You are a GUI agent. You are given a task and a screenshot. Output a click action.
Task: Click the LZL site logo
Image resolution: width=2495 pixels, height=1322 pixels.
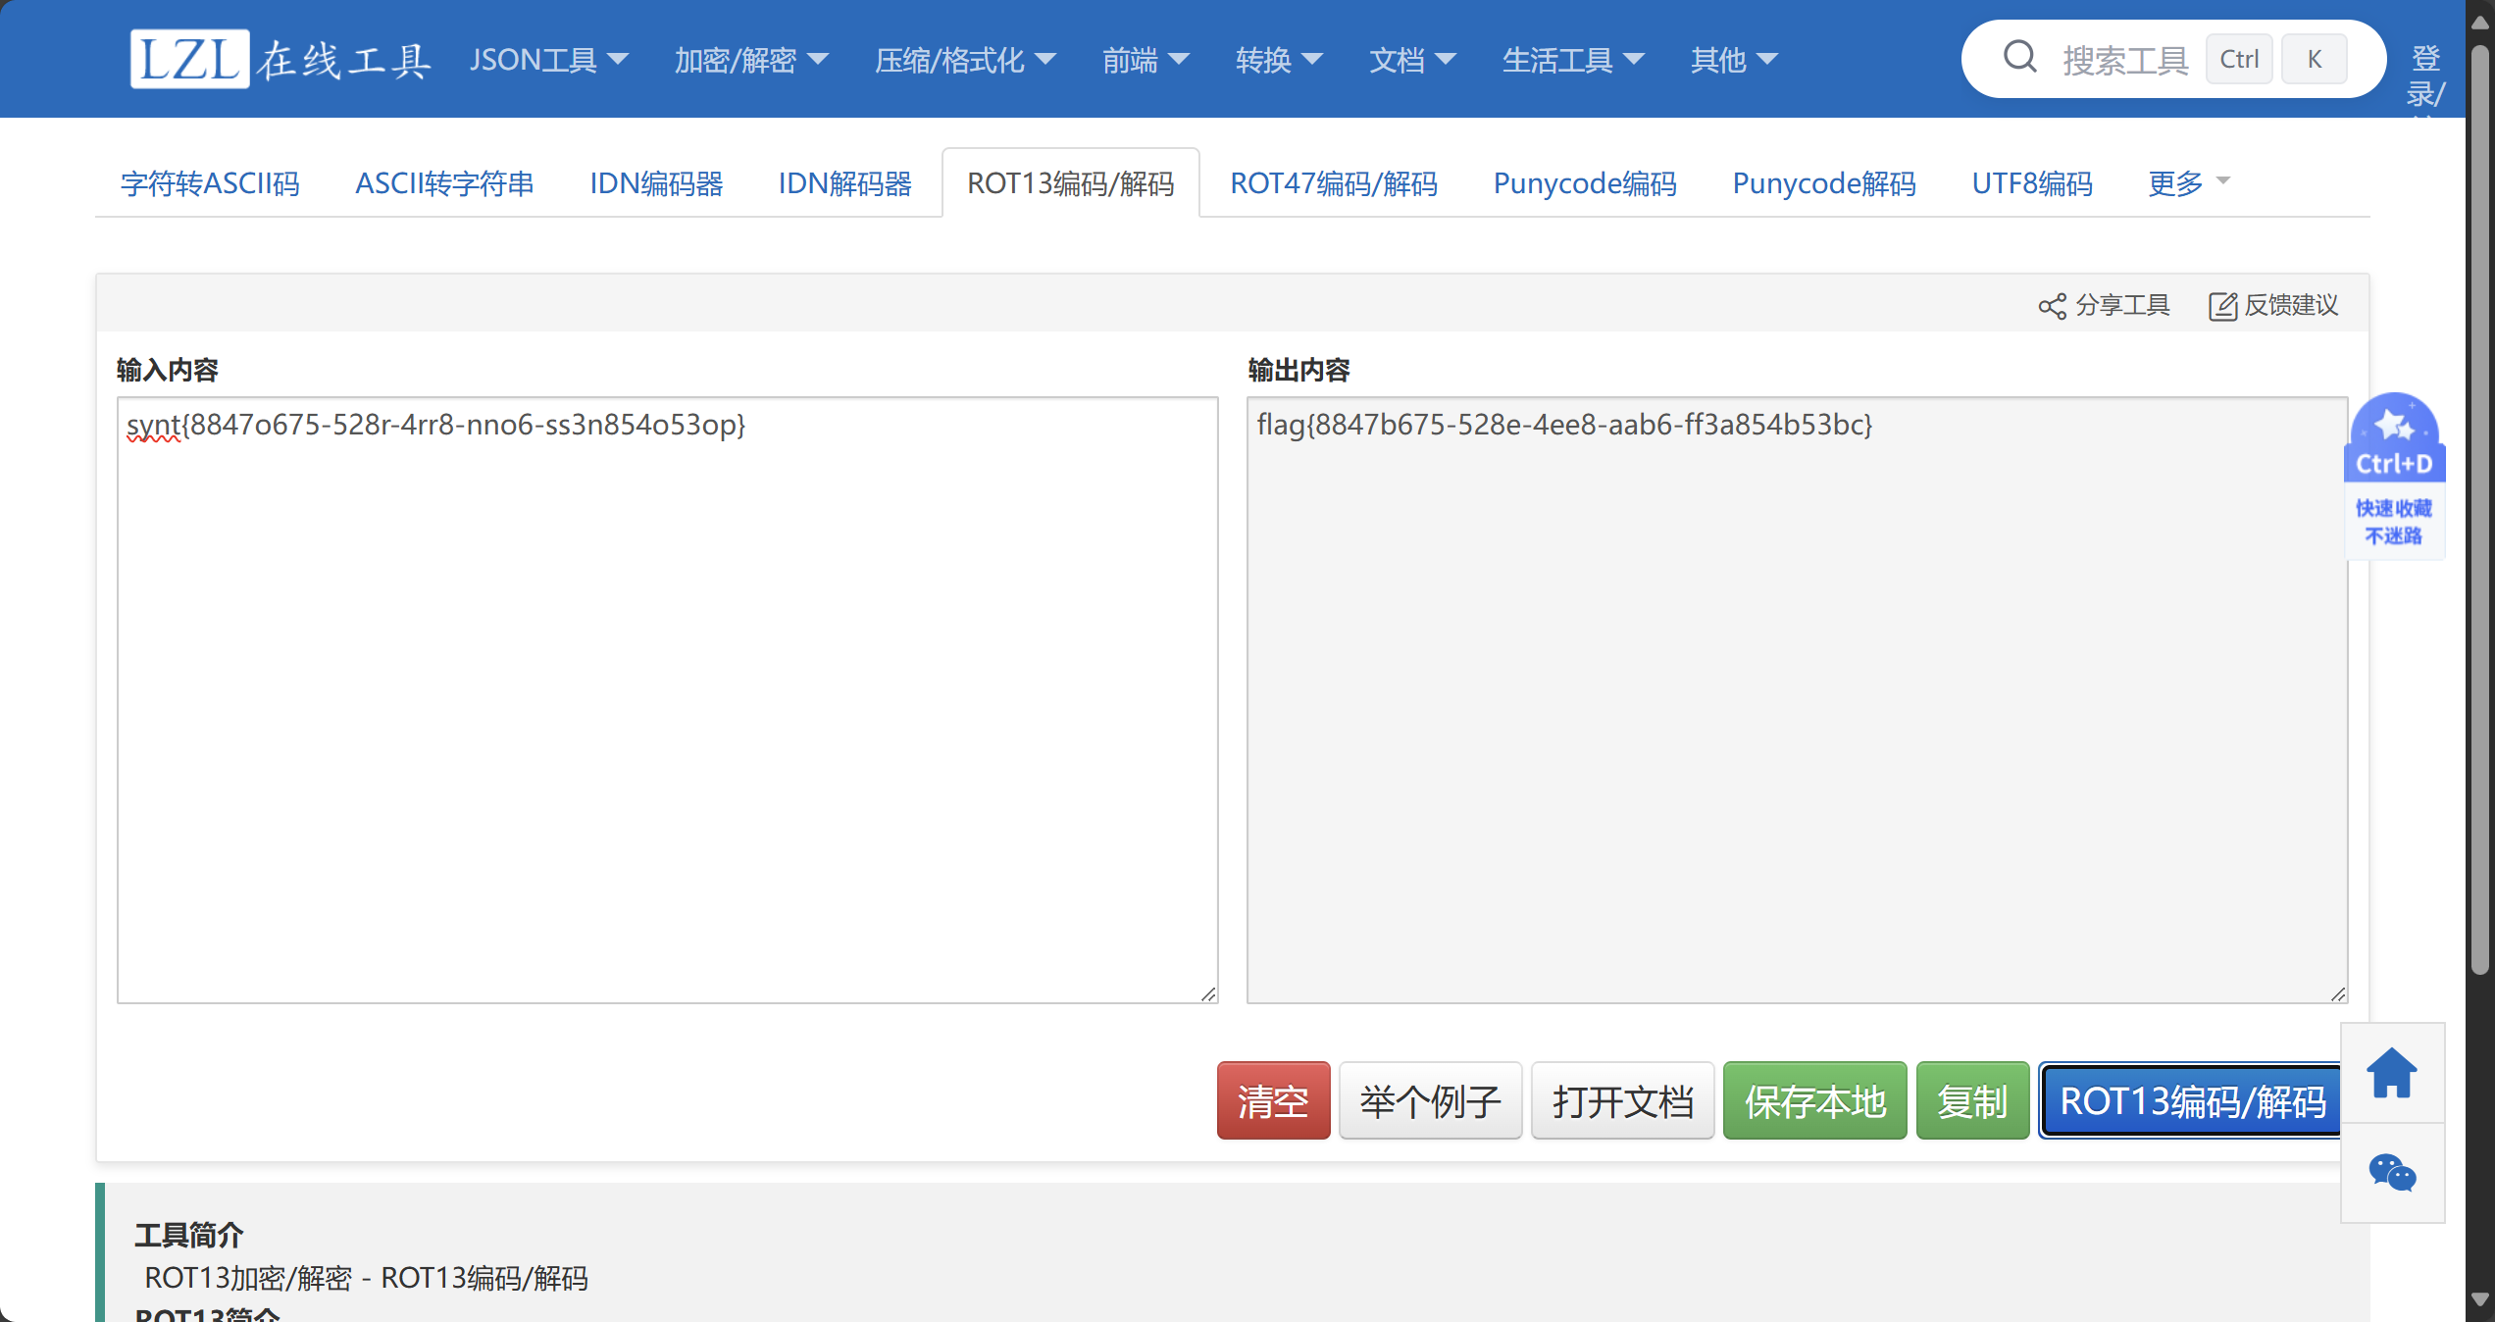(x=189, y=59)
